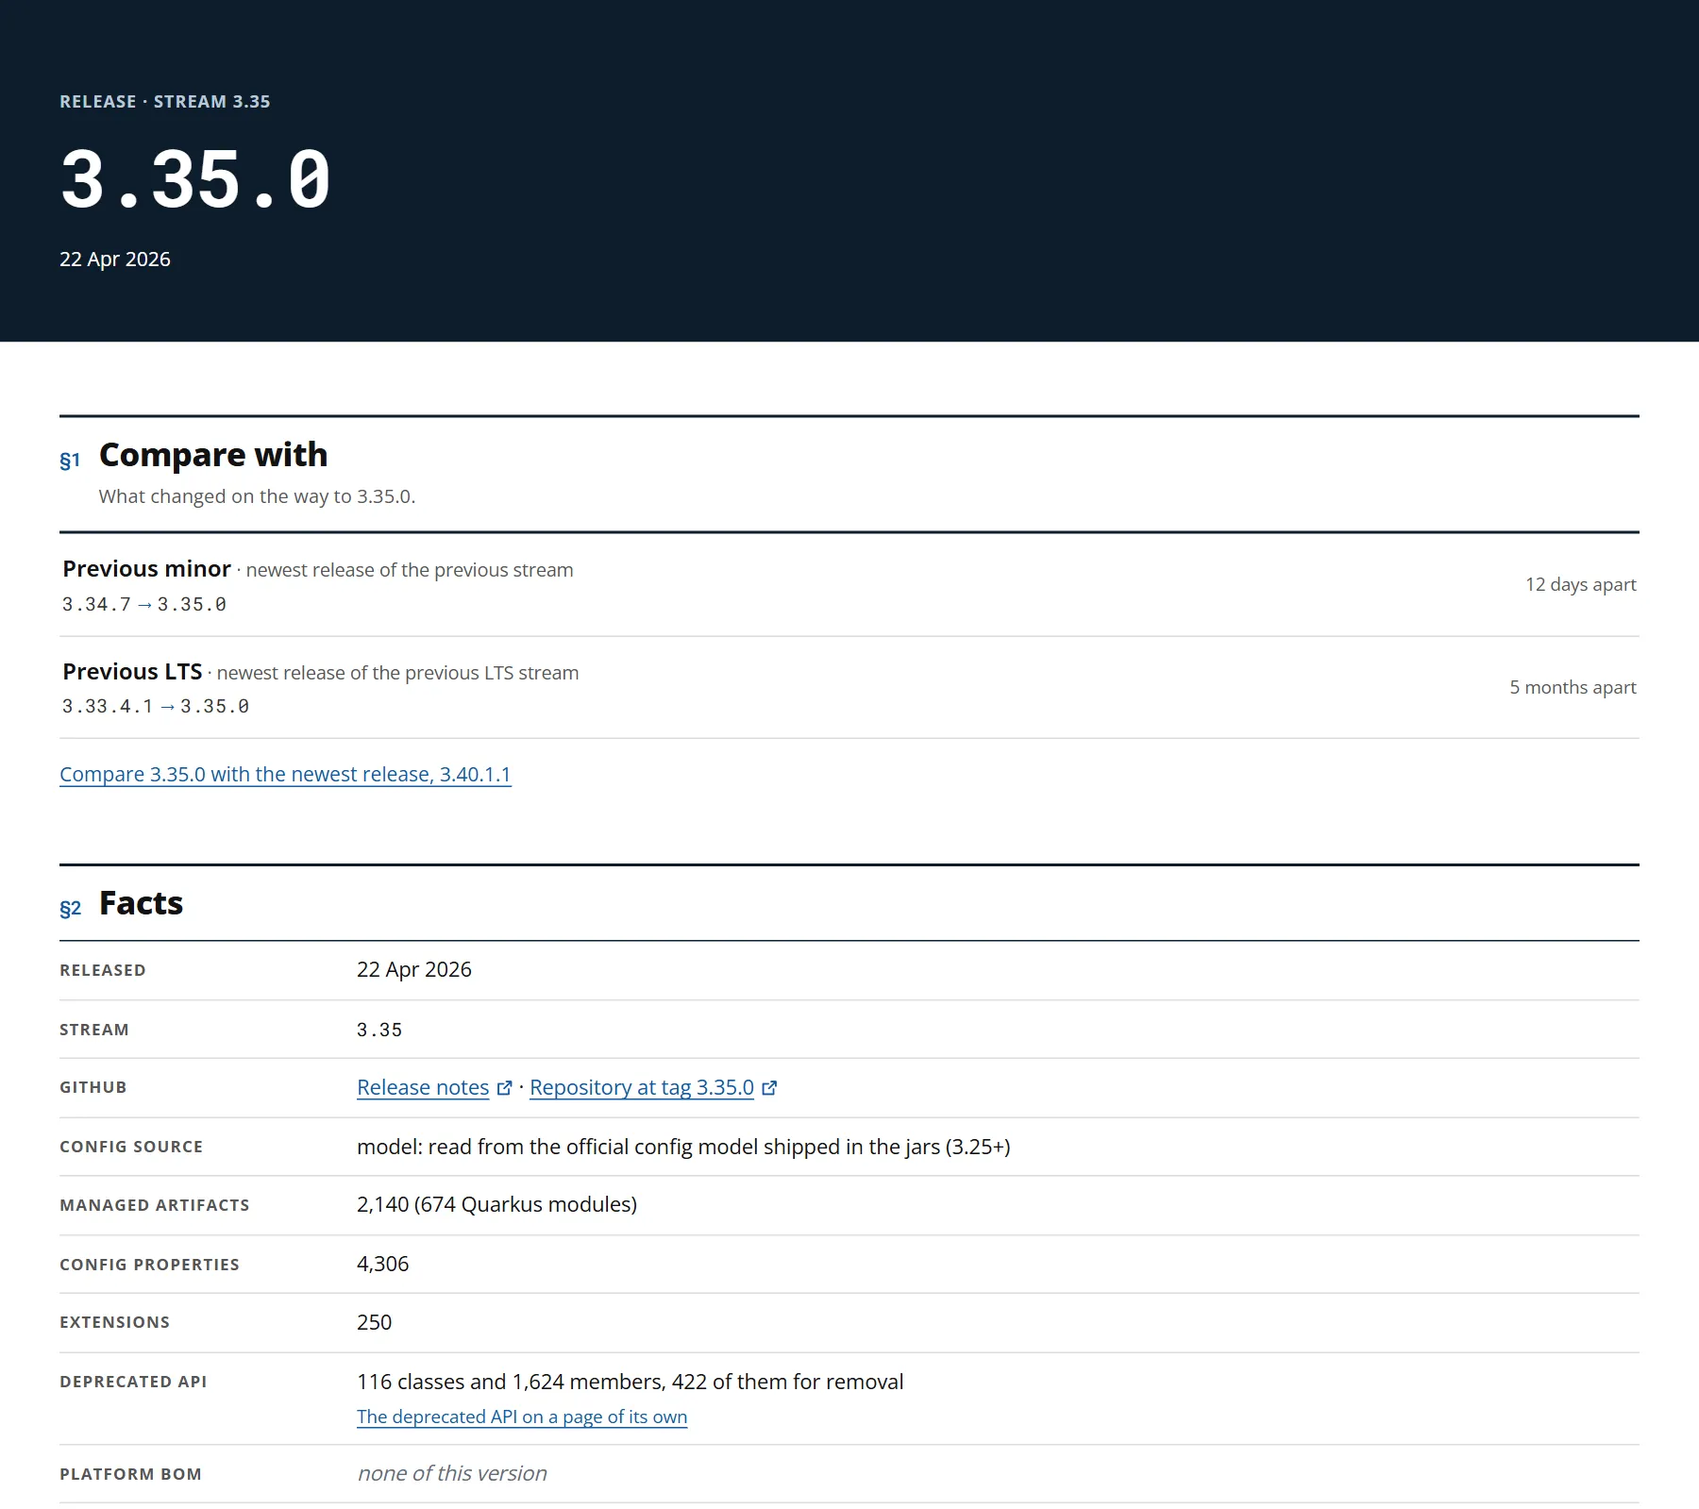
Task: Click the 3.33.4.1 → 3.35.0 version text
Action: point(156,706)
